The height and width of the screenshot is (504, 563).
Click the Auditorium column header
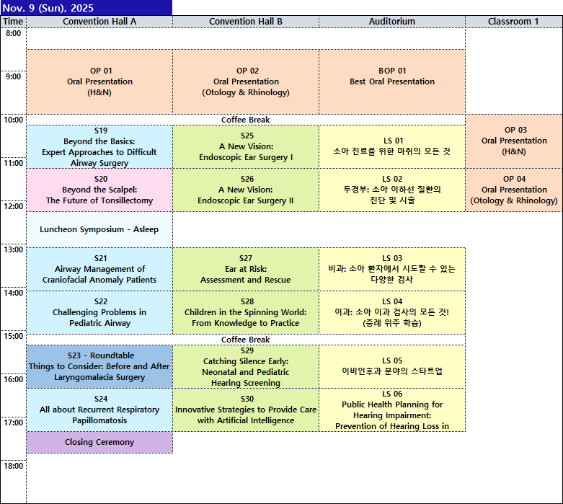[x=392, y=22]
